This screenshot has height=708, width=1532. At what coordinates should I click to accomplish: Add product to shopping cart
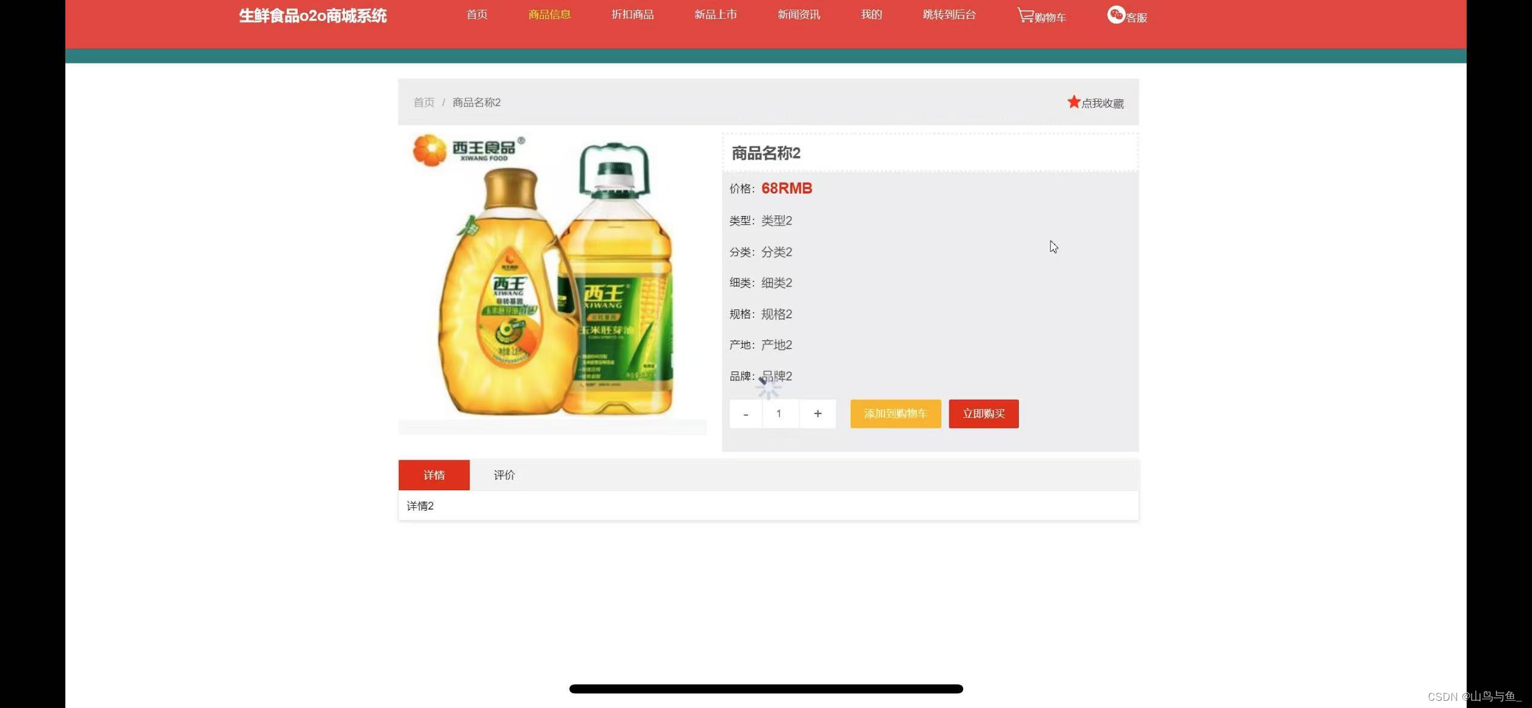tap(895, 414)
